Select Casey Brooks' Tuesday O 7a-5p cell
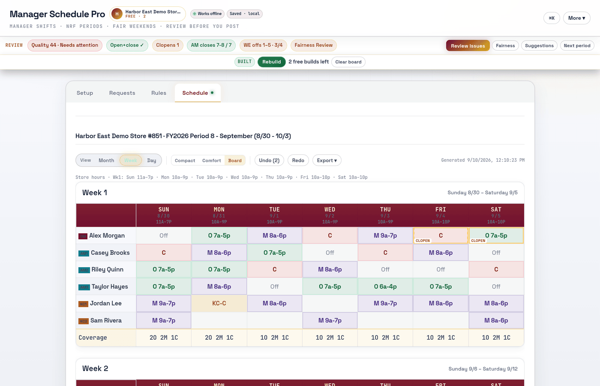The width and height of the screenshot is (600, 386). [275, 253]
